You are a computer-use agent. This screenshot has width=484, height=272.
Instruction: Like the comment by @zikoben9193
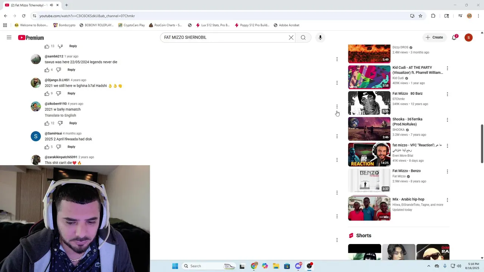point(47,123)
